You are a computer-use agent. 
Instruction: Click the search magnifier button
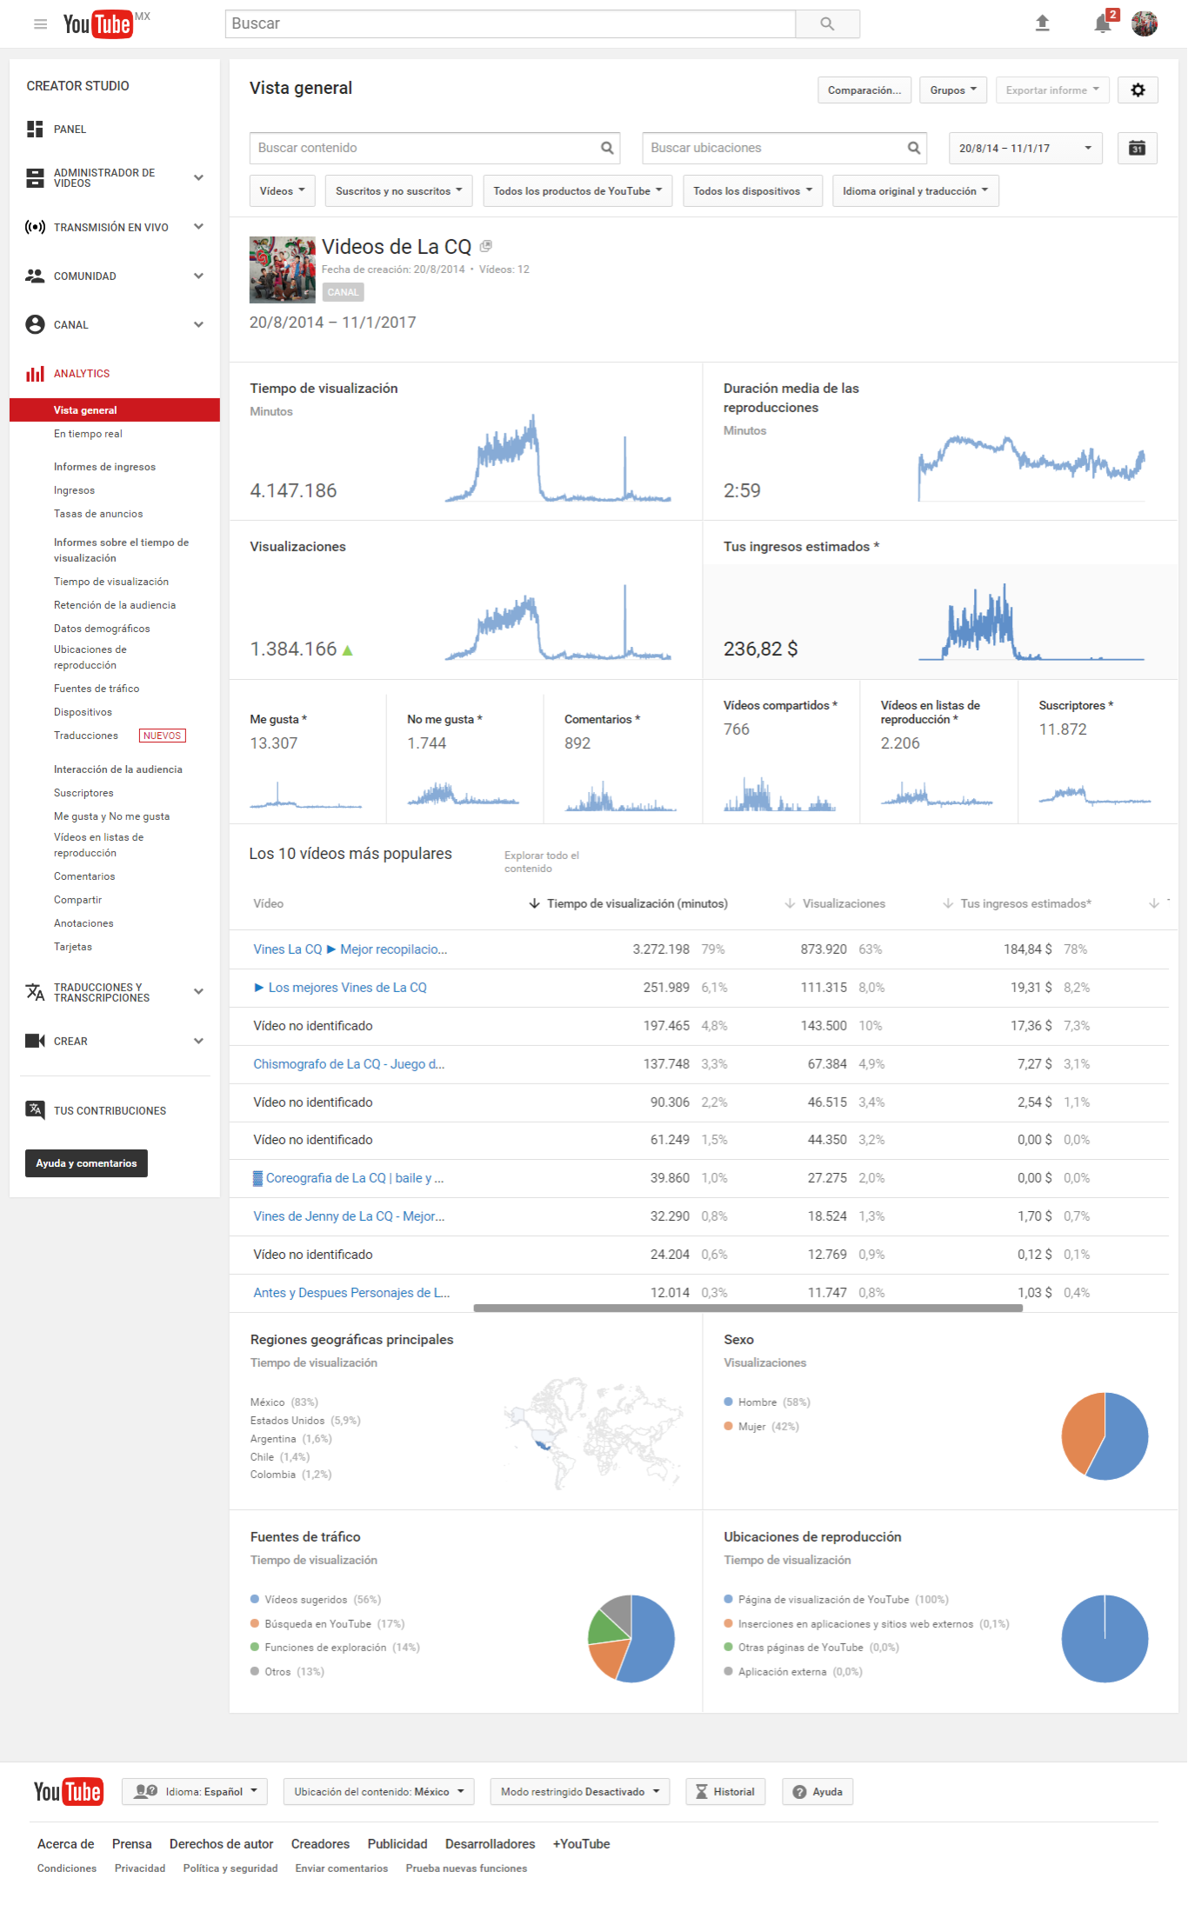click(x=827, y=24)
